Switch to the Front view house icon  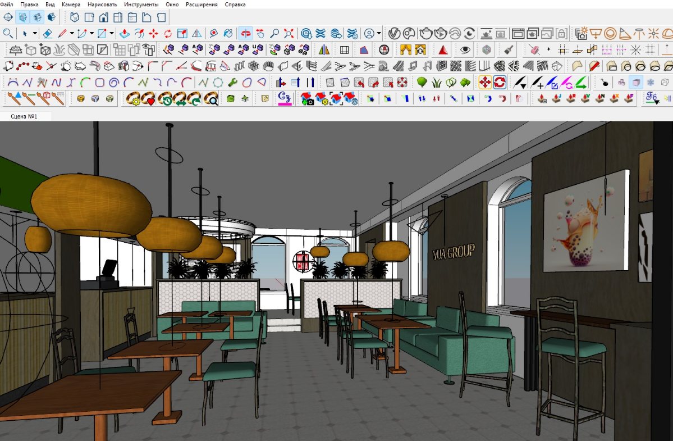coord(104,17)
